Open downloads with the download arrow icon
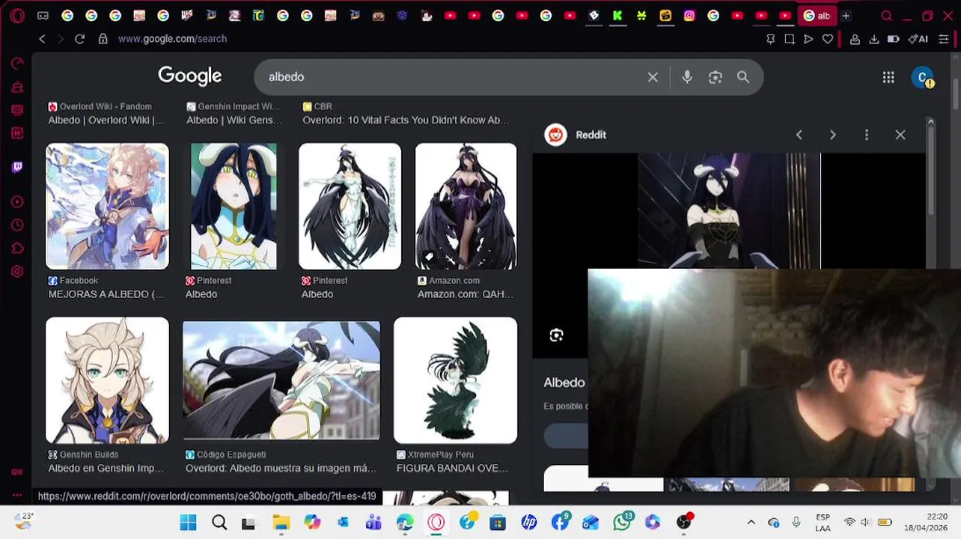This screenshot has width=961, height=539. pyautogui.click(x=873, y=39)
